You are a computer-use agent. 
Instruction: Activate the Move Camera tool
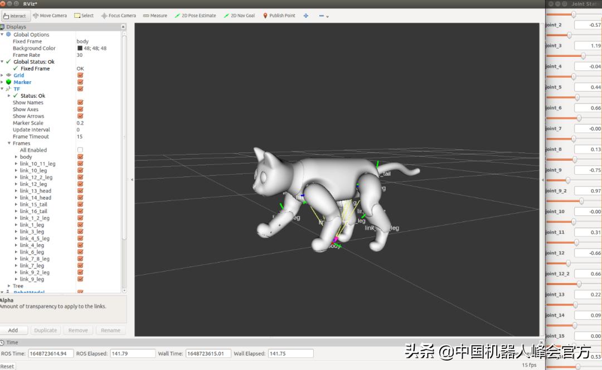click(x=50, y=16)
